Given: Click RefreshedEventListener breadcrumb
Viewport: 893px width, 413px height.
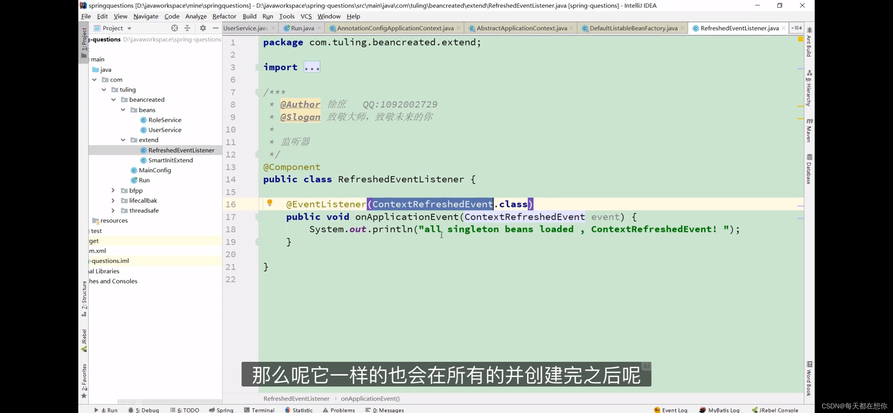Looking at the screenshot, I should click(x=296, y=399).
